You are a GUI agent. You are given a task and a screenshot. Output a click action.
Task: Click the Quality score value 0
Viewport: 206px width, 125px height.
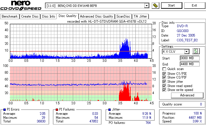201,104
